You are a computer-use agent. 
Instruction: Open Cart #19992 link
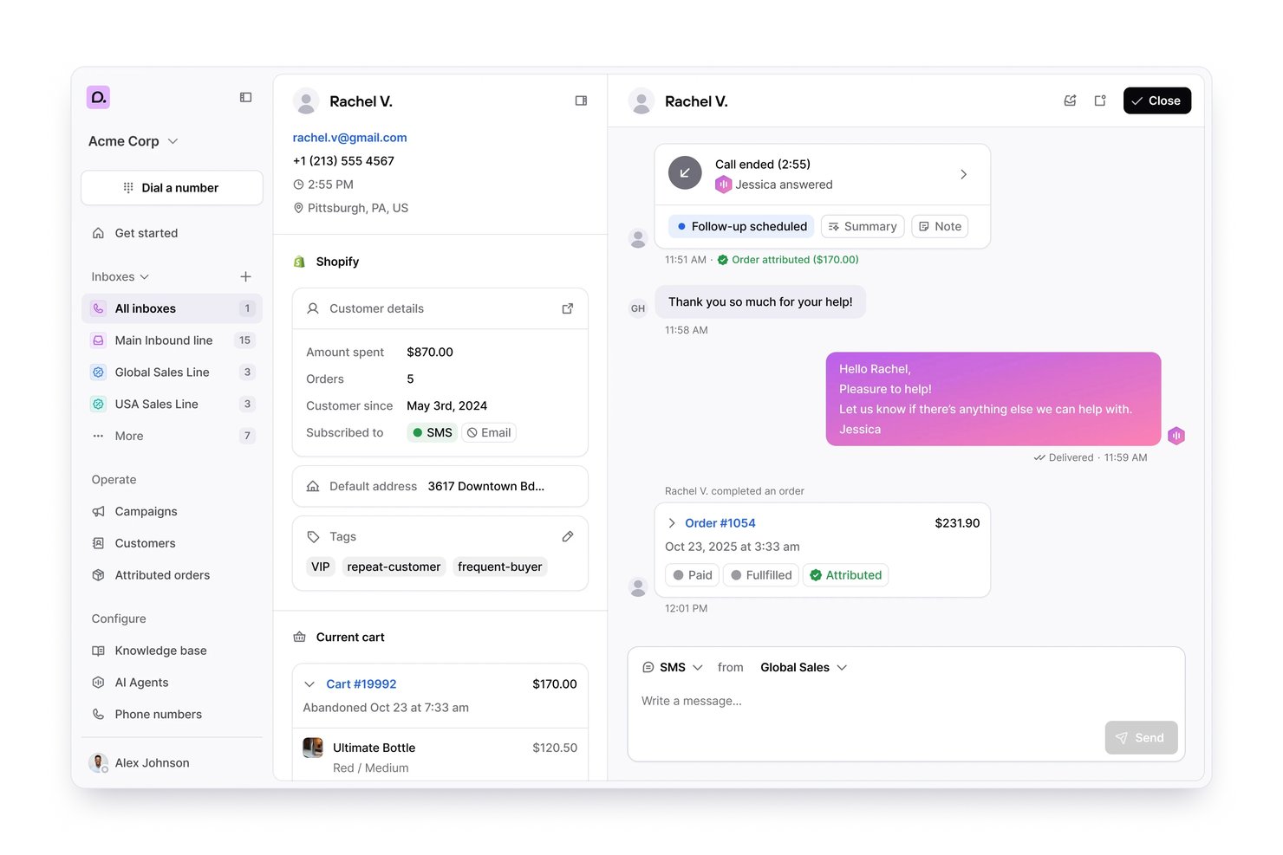click(x=361, y=684)
